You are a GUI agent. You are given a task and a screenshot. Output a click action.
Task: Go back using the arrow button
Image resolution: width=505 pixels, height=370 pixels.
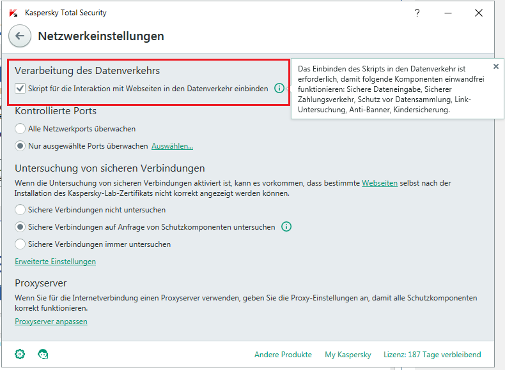pyautogui.click(x=20, y=36)
